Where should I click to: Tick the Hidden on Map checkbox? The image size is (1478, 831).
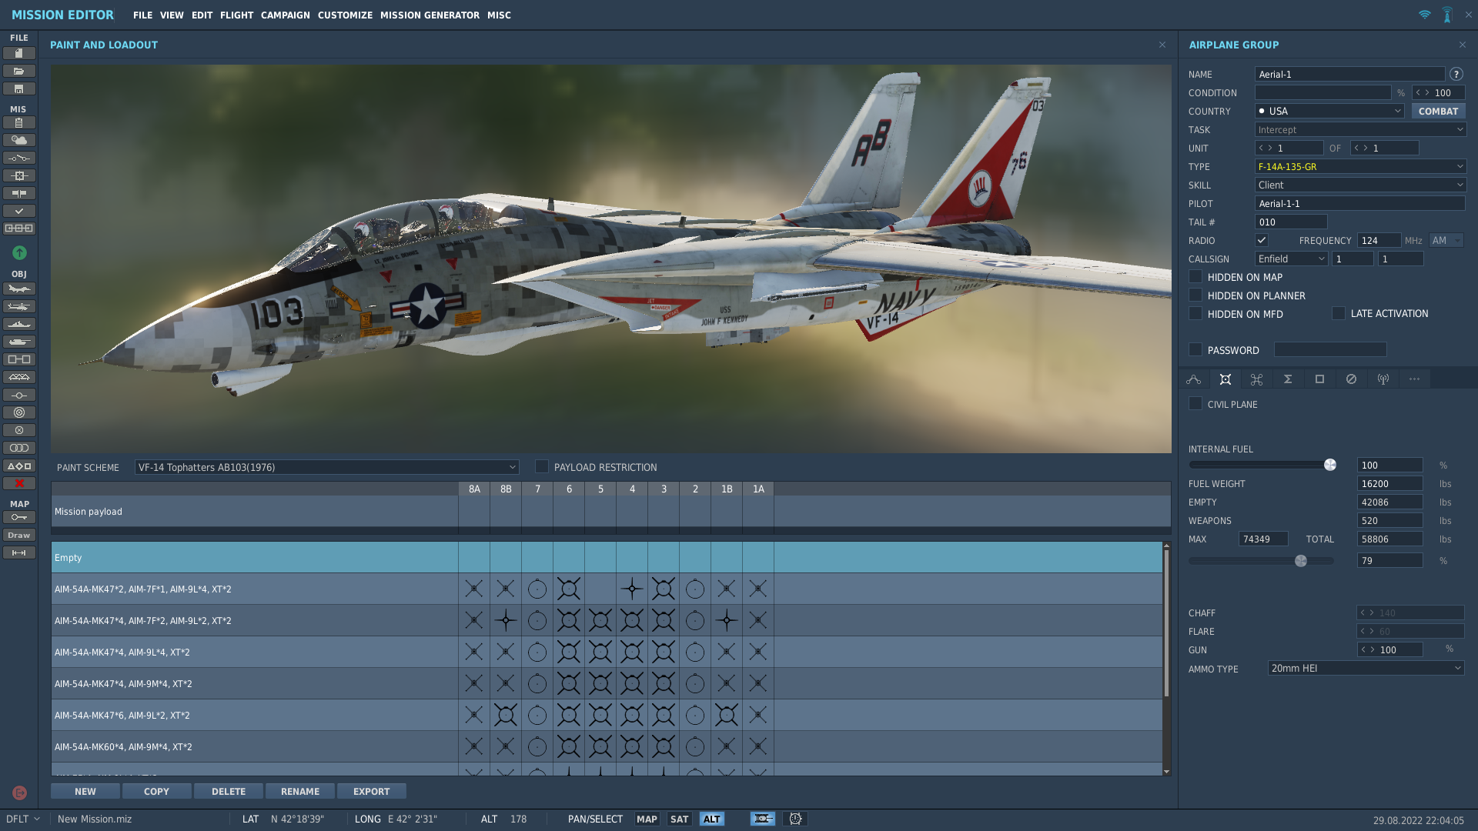tap(1195, 276)
